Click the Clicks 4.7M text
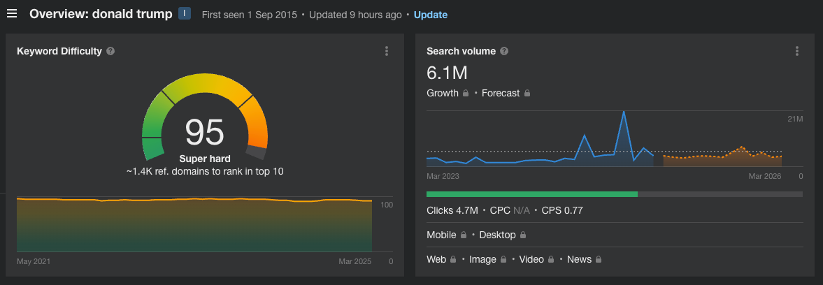The height and width of the screenshot is (285, 823). 452,211
